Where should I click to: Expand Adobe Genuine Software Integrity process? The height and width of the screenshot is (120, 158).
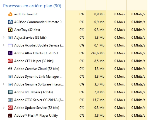pyautogui.click(x=4, y=84)
